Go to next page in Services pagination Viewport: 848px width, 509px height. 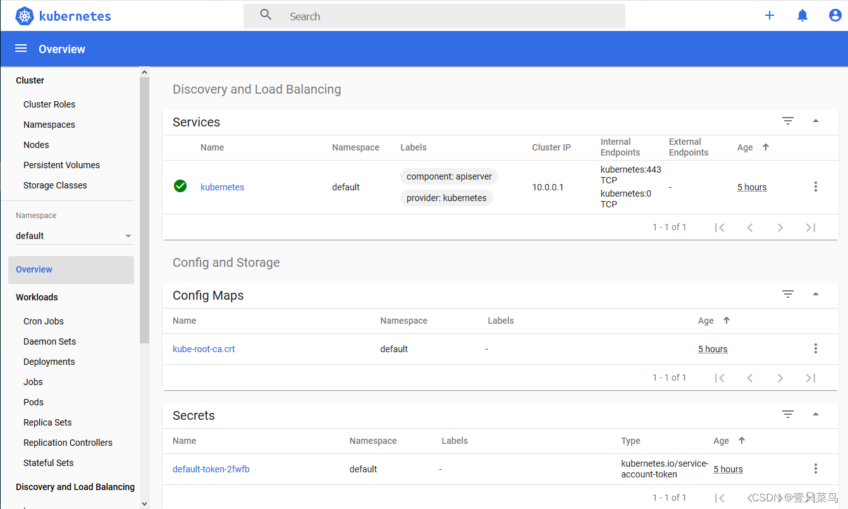click(780, 228)
